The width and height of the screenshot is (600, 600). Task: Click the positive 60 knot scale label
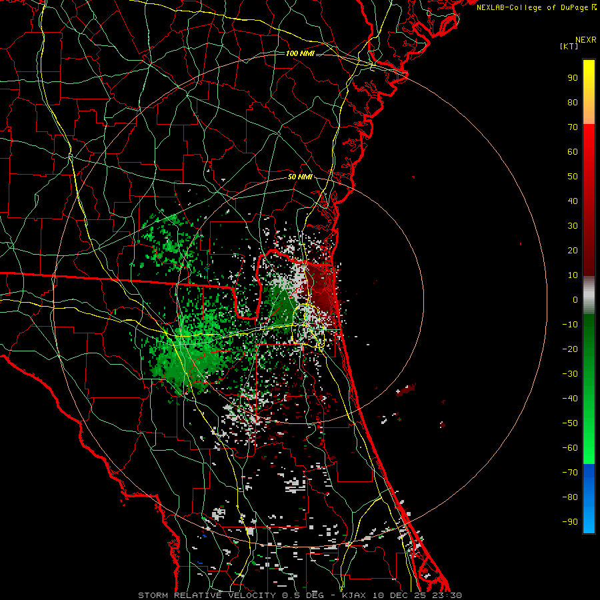pos(573,151)
